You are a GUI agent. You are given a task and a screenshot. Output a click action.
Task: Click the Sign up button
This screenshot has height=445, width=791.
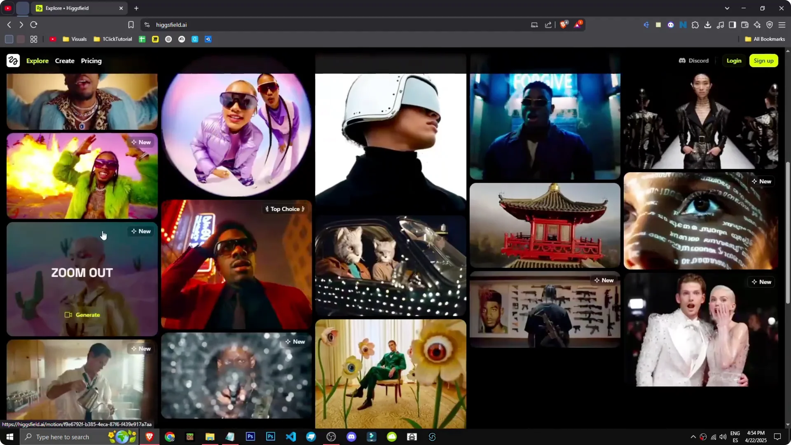click(763, 61)
